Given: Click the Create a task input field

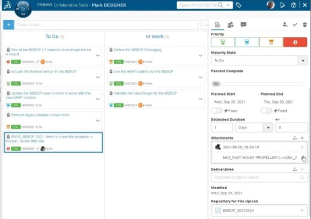Looking at the screenshot, I should [x=106, y=25].
